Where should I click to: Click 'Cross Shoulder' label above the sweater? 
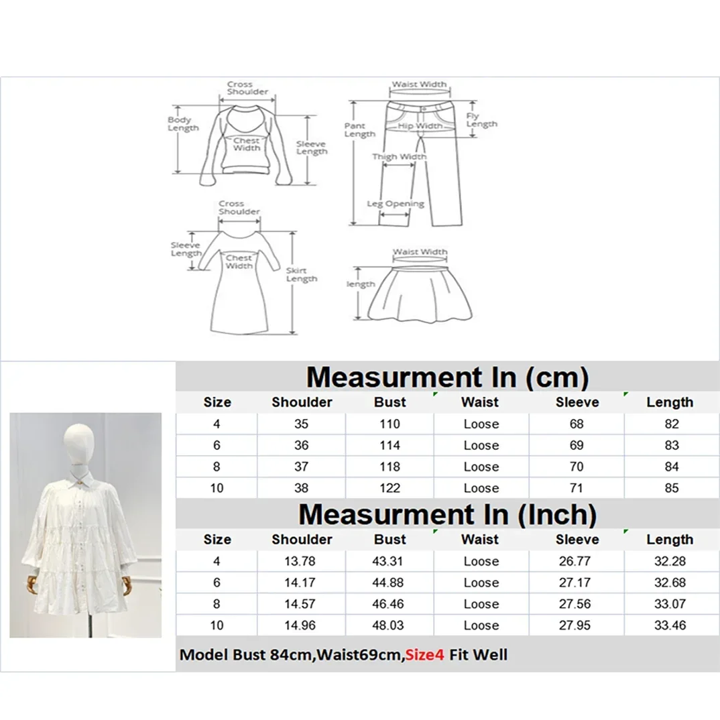(247, 88)
